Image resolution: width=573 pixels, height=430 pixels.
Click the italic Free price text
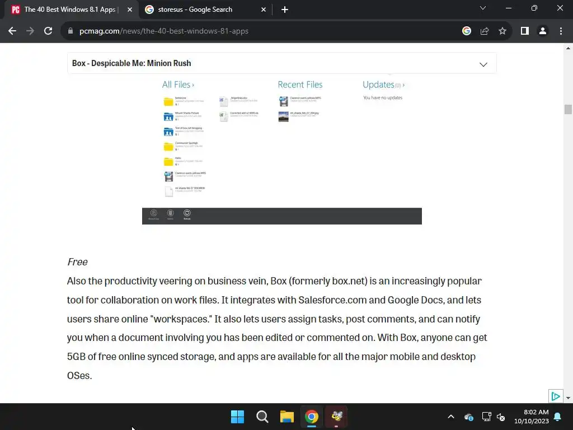point(77,262)
